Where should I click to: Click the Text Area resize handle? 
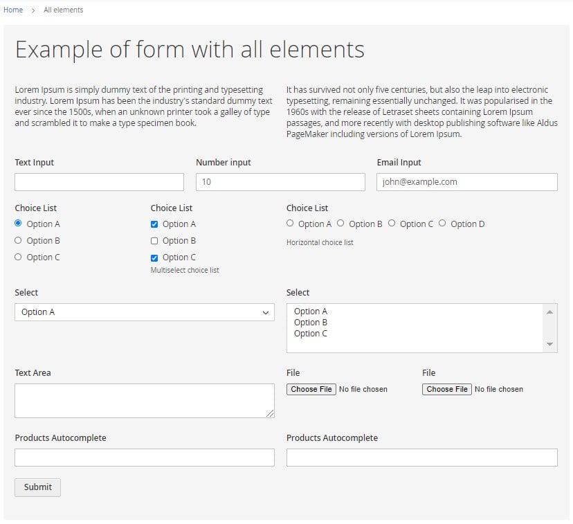[x=270, y=413]
